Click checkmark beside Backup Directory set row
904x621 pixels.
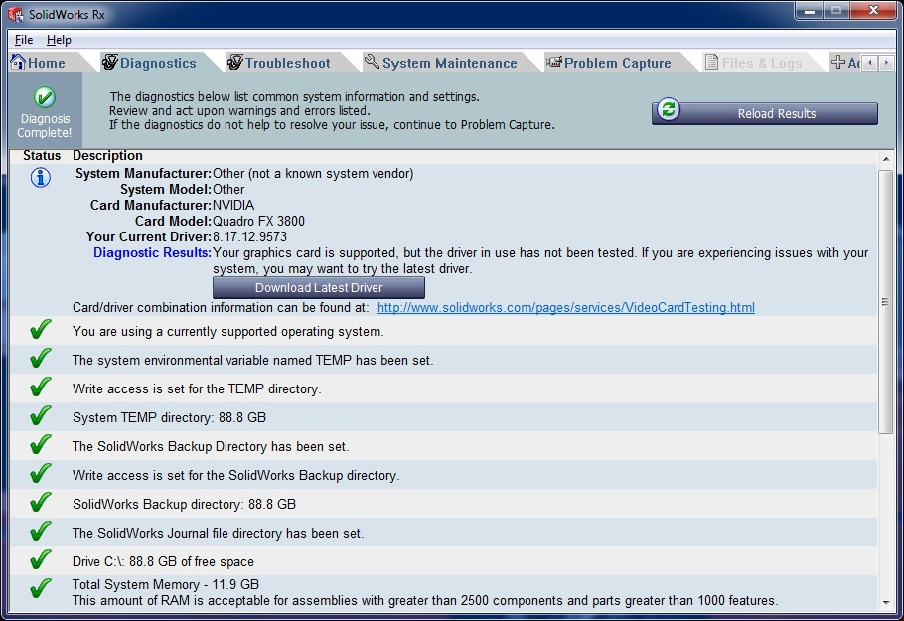[x=41, y=445]
